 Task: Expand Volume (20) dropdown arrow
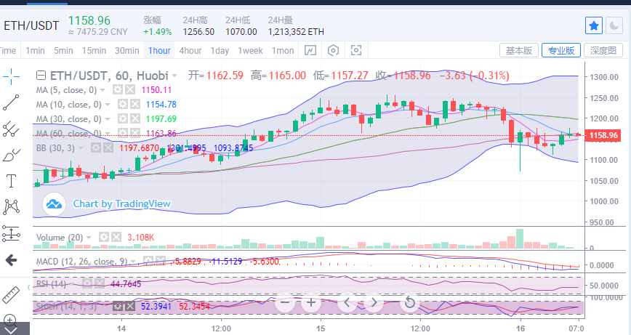[89, 238]
